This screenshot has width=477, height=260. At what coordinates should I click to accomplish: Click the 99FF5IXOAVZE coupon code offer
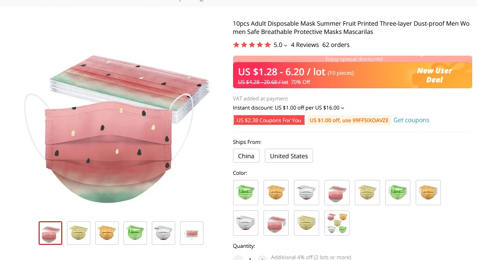point(349,120)
